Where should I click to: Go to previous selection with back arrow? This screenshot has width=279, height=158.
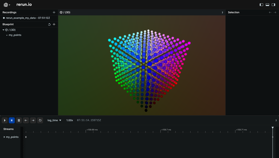(x=270, y=12)
